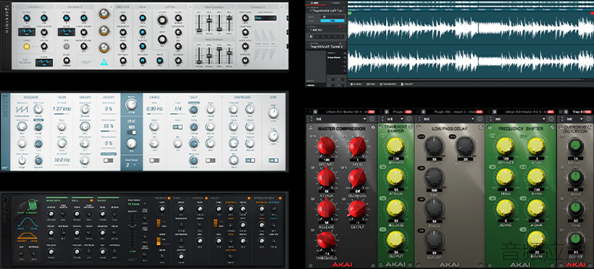Click the 10.0 Hz cutoff value in the blue synth
This screenshot has width=594, height=269.
62,160
